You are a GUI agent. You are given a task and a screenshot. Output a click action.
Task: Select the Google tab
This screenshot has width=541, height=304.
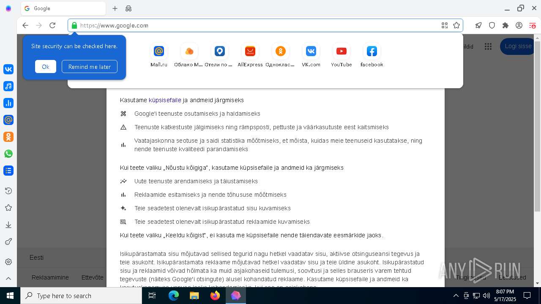click(63, 8)
